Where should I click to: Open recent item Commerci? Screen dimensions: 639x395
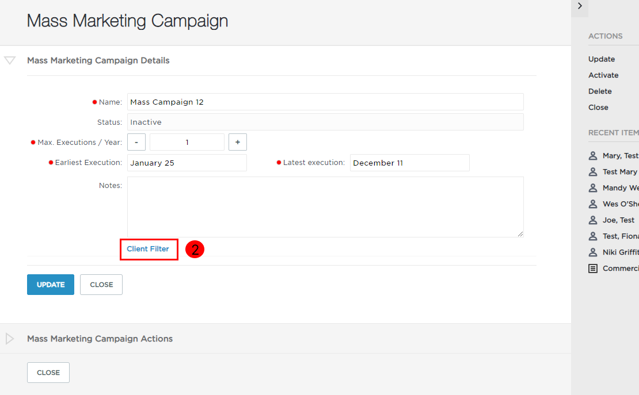(x=621, y=269)
